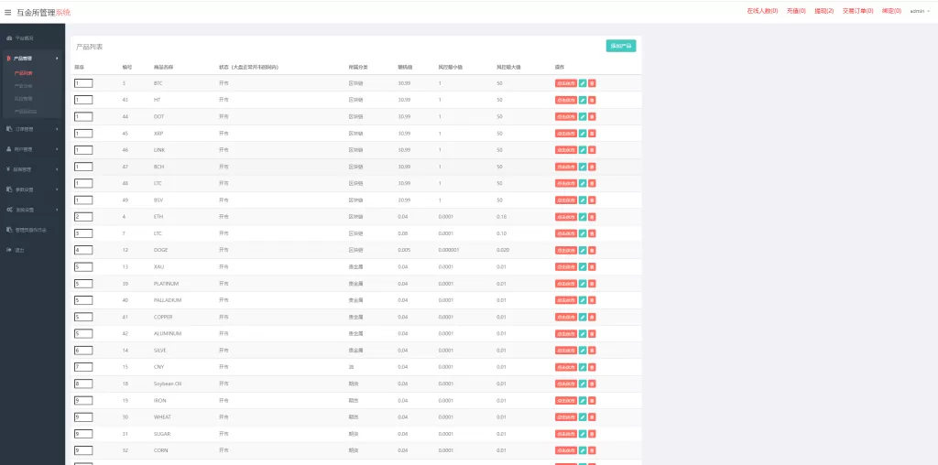The width and height of the screenshot is (938, 465).
Task: Edit the PALLADIUM product row
Action: pyautogui.click(x=583, y=300)
